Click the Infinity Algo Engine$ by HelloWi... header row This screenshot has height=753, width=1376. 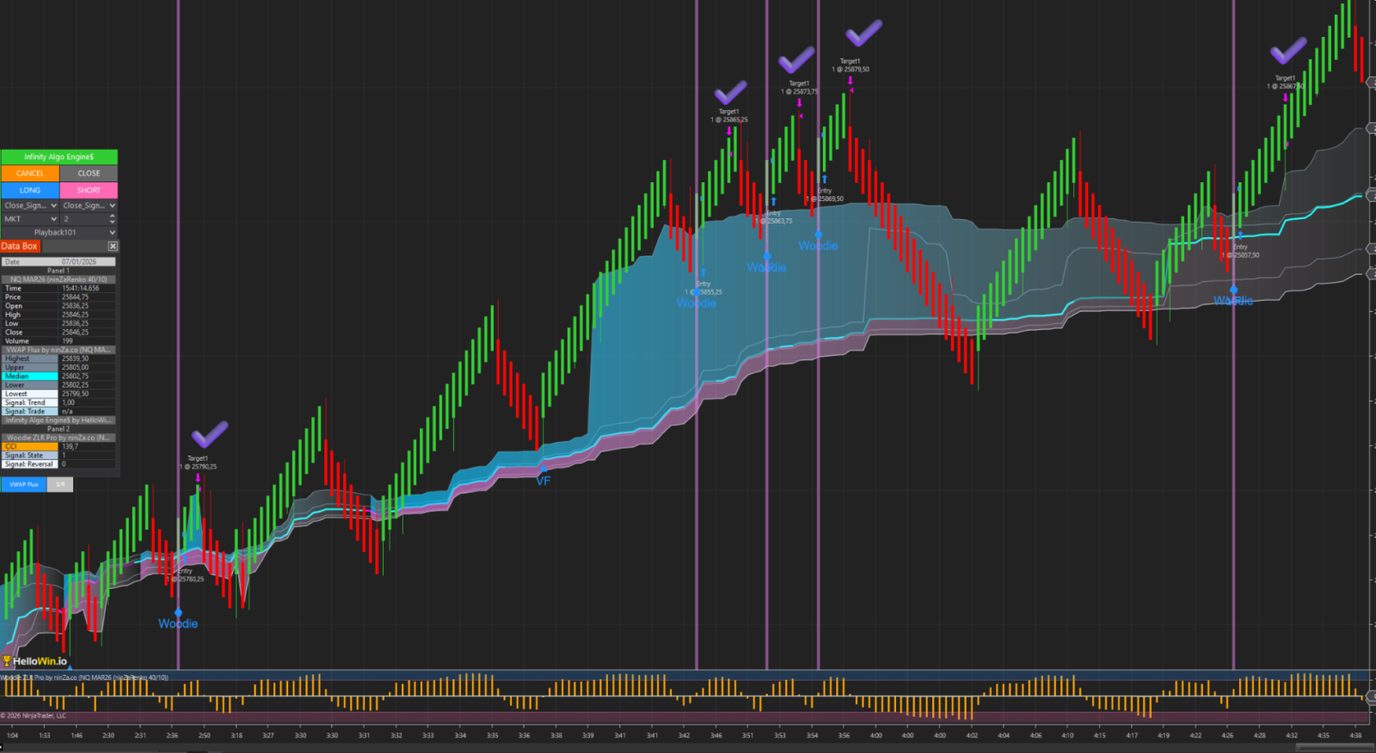[x=58, y=420]
